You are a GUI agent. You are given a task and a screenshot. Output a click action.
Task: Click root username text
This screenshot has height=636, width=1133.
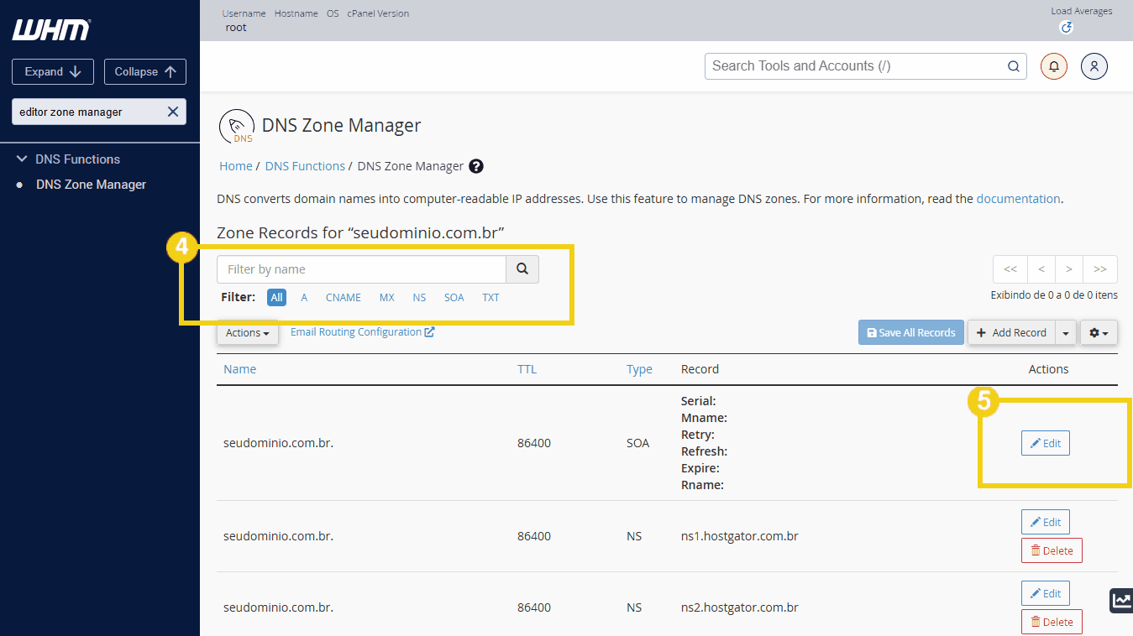click(x=236, y=28)
